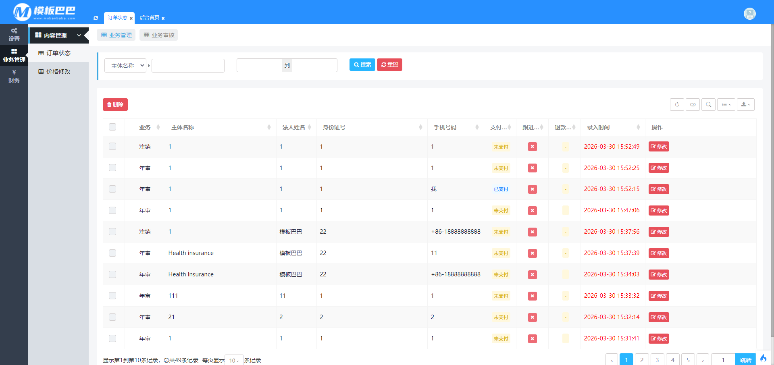Click the page reload icon beside the tabs
774x365 pixels.
(96, 18)
